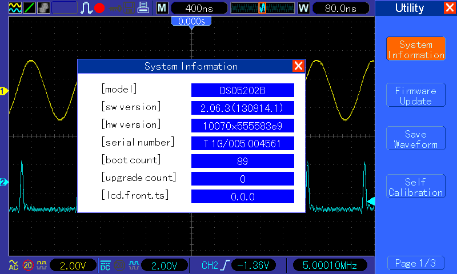Click the cyan channel 2 ground marker

(4, 182)
